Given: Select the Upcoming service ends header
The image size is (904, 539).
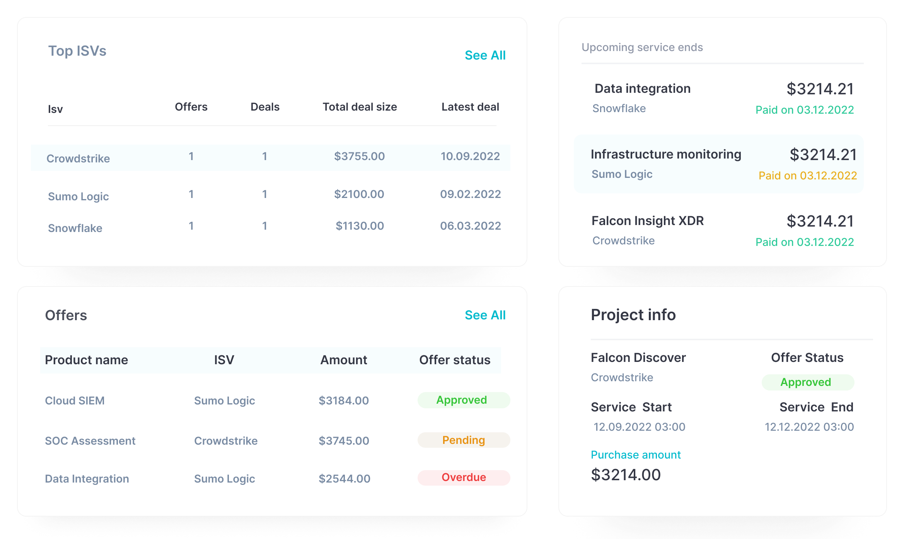Looking at the screenshot, I should [x=641, y=47].
